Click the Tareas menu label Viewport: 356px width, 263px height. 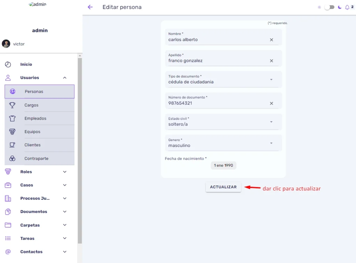click(x=27, y=238)
